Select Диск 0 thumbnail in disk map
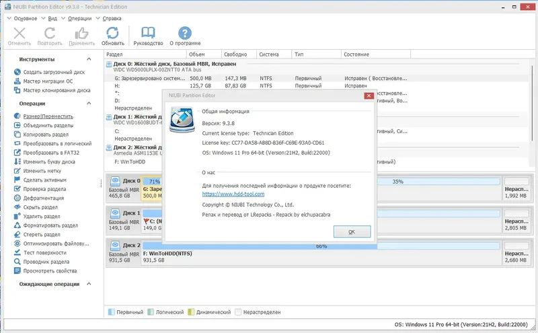 (x=124, y=188)
